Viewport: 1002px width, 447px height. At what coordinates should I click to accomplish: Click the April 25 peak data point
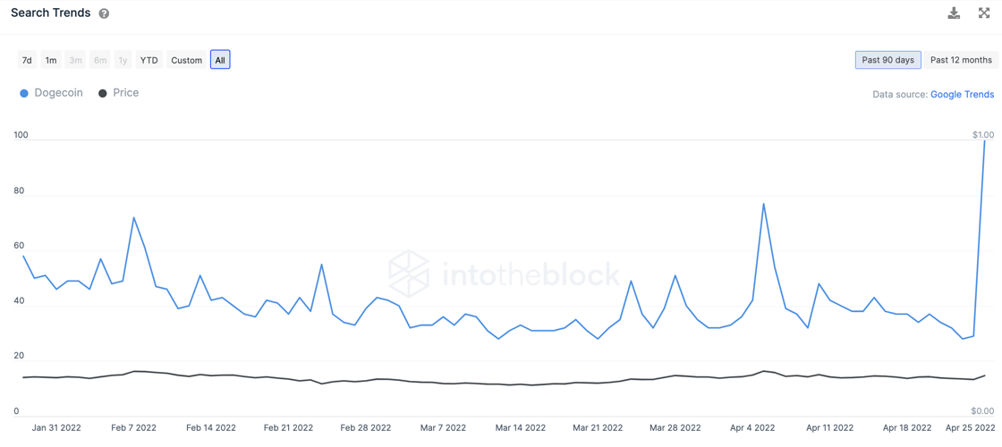click(984, 140)
